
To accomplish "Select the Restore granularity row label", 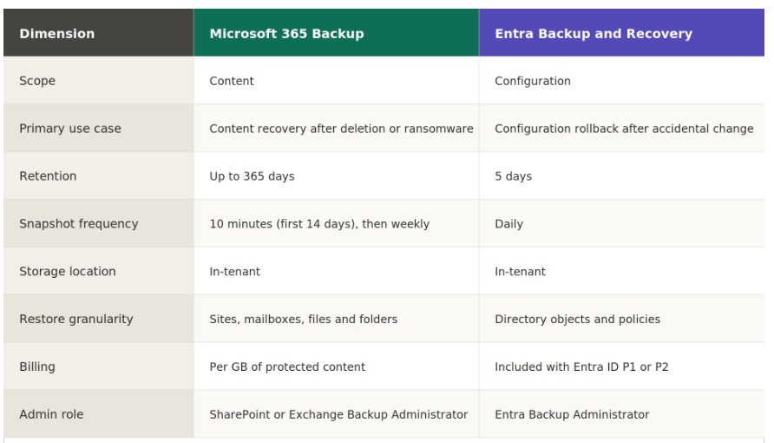I will click(76, 320).
